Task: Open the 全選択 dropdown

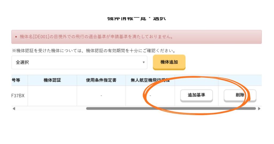Action: pyautogui.click(x=79, y=62)
